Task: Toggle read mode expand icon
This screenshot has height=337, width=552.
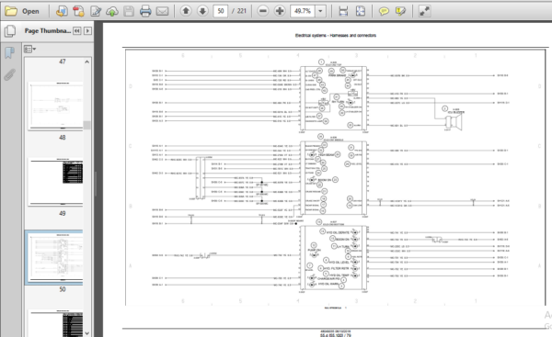Action: (424, 11)
